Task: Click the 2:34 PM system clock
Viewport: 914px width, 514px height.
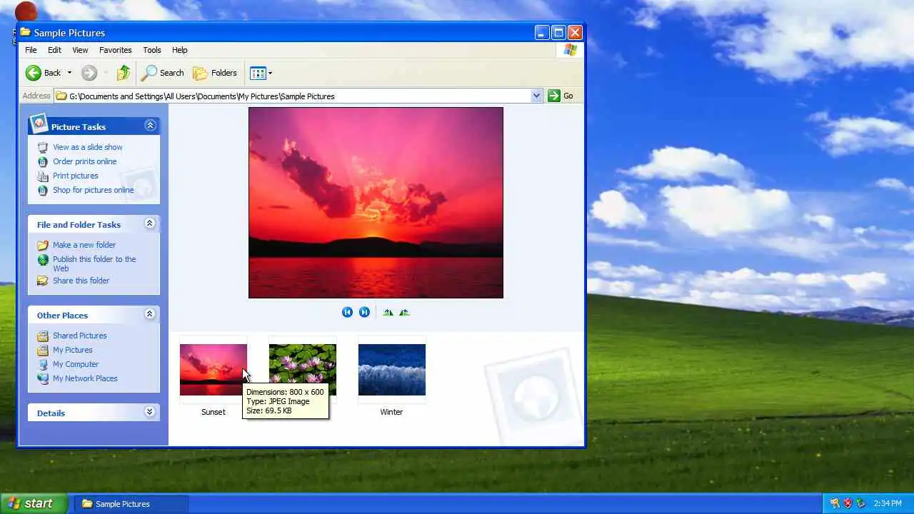Action: [x=888, y=503]
